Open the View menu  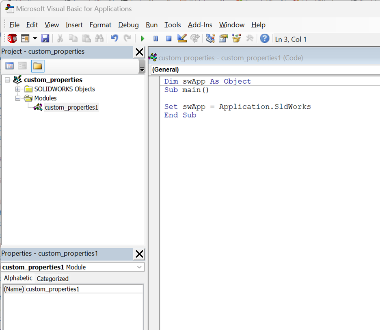tap(52, 25)
